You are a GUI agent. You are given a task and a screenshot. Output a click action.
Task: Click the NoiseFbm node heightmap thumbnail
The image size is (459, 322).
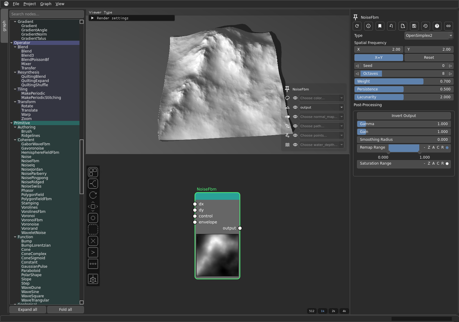pos(217,255)
